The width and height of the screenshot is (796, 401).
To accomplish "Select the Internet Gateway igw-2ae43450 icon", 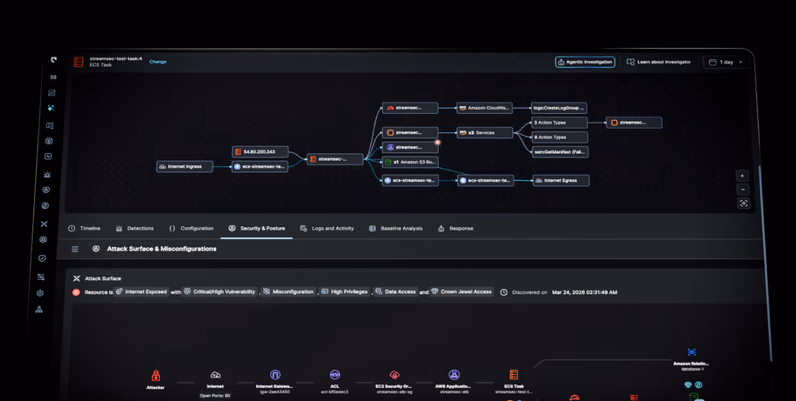I will pyautogui.click(x=275, y=375).
